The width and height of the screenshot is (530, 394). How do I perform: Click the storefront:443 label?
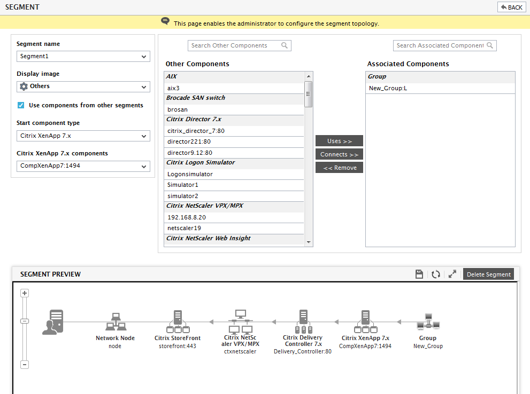point(178,346)
